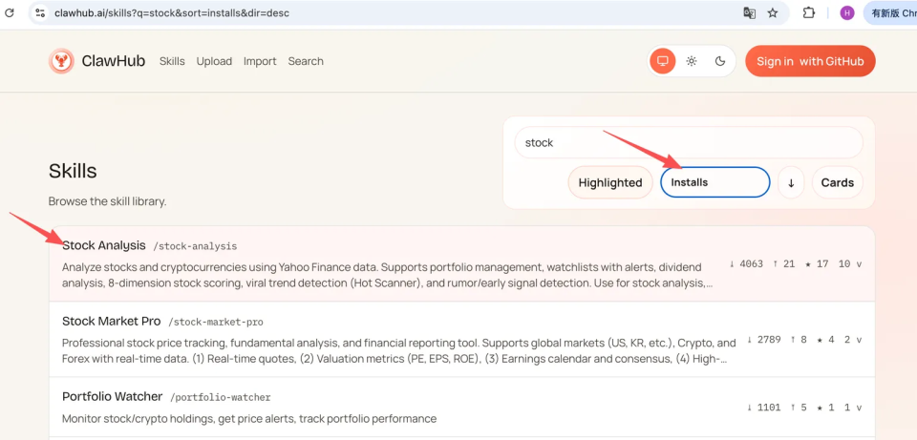Toggle the Highlighted filter button
917x440 pixels.
(x=610, y=182)
